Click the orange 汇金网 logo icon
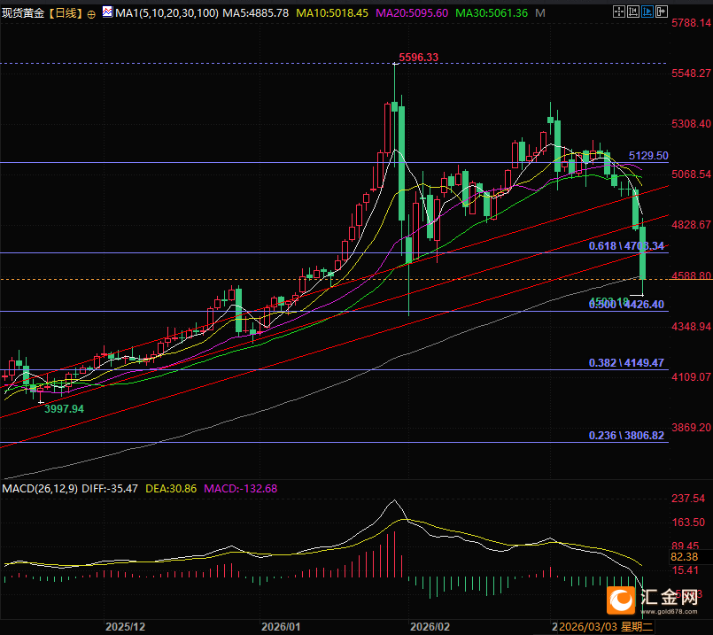 click(622, 600)
